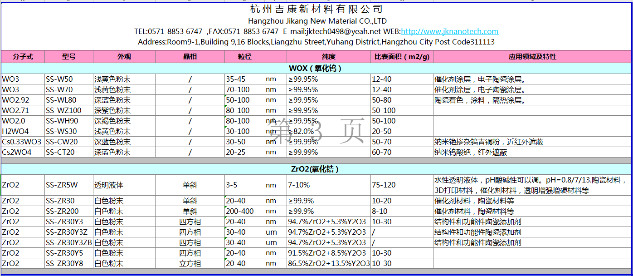Click the 应用领域及特性 column header
This screenshot has width=633, height=276.
[x=532, y=57]
